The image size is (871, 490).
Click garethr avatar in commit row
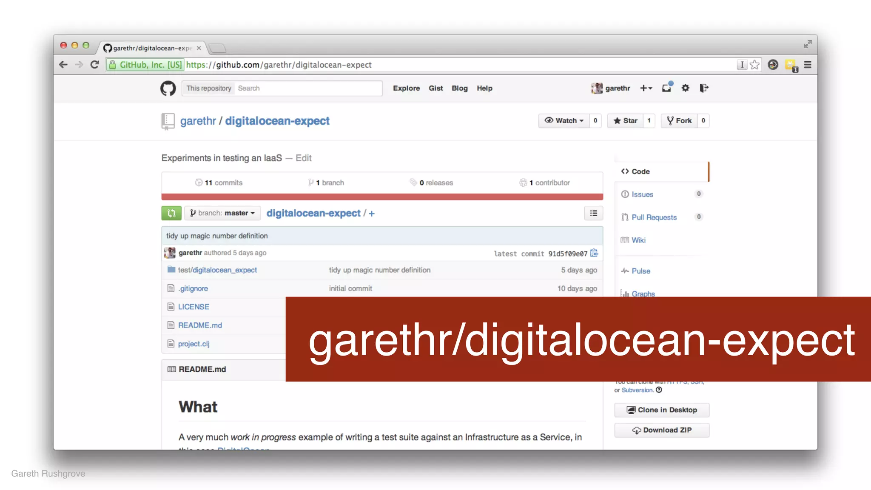170,253
